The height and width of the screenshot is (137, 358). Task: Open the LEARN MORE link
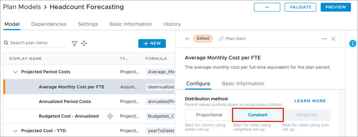pyautogui.click(x=310, y=101)
